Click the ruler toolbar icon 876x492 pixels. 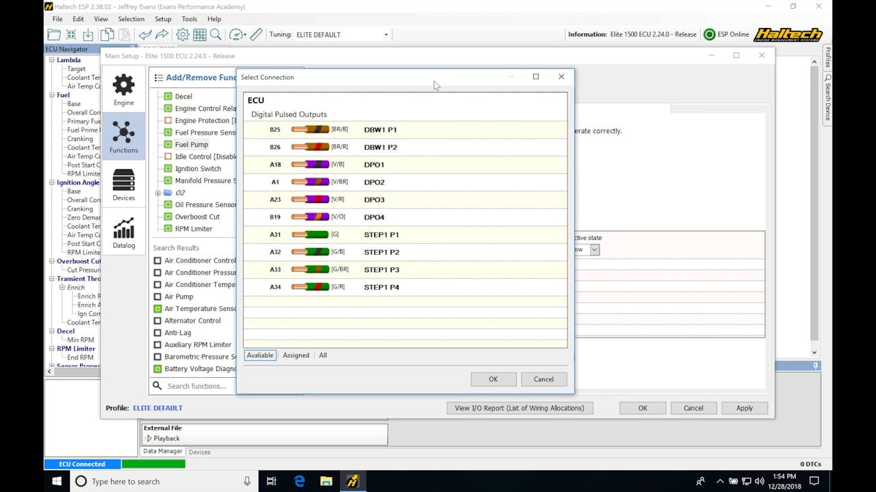pyautogui.click(x=256, y=35)
